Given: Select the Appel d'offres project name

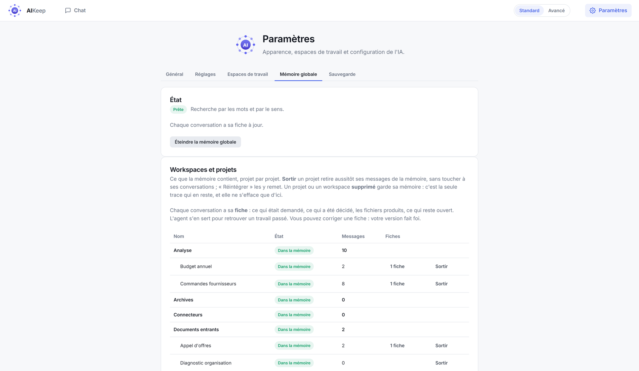Looking at the screenshot, I should pos(195,346).
